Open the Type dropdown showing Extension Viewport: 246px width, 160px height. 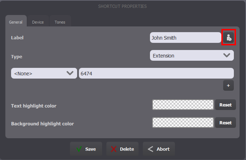pyautogui.click(x=192, y=55)
